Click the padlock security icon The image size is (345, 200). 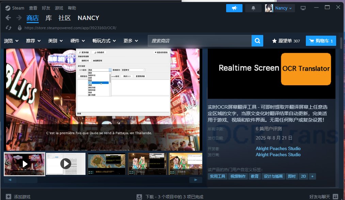click(x=19, y=28)
